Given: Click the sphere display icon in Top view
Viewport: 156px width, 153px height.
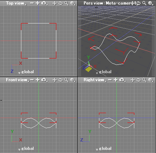Looking at the screenshot, I should [x=72, y=3].
